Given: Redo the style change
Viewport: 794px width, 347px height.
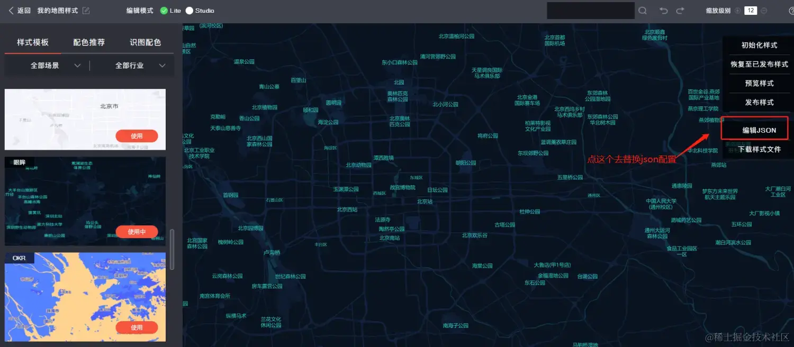Looking at the screenshot, I should coord(680,11).
